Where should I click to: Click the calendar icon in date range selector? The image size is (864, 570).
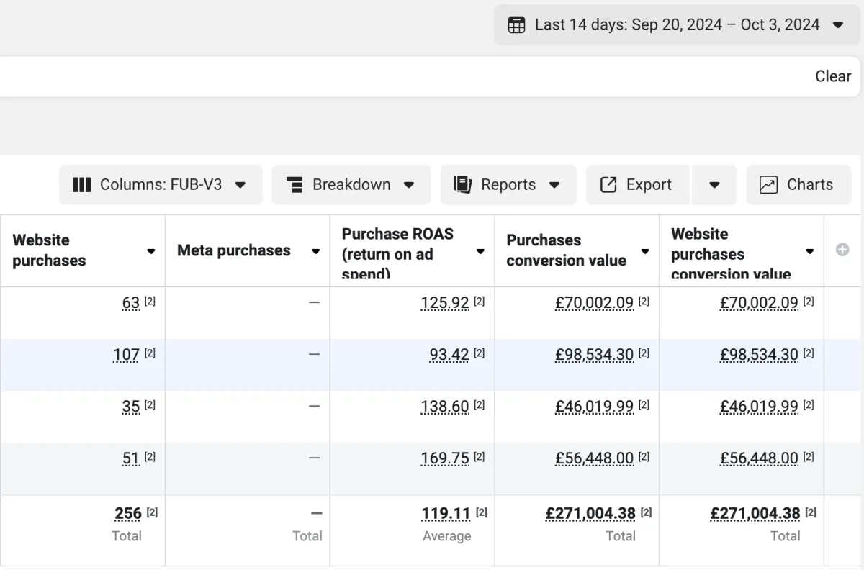[516, 25]
